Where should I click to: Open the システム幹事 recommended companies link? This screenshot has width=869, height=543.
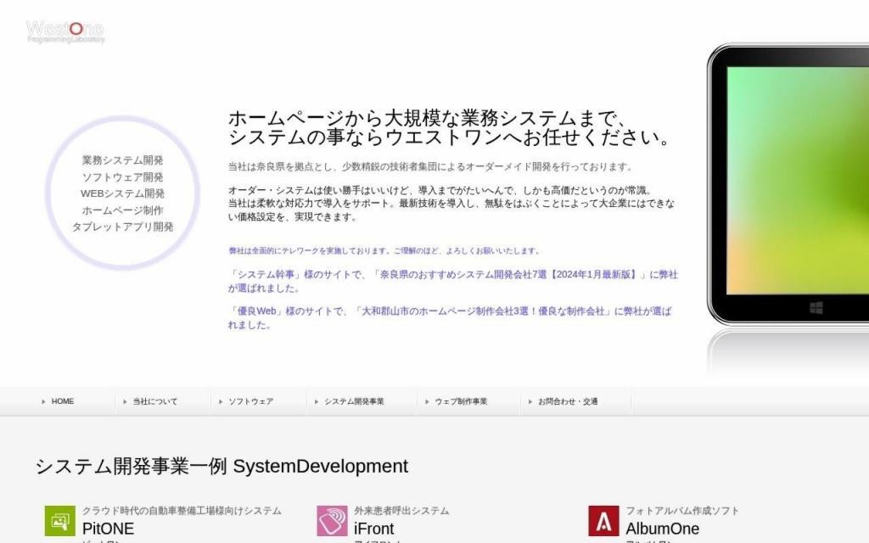tap(453, 281)
